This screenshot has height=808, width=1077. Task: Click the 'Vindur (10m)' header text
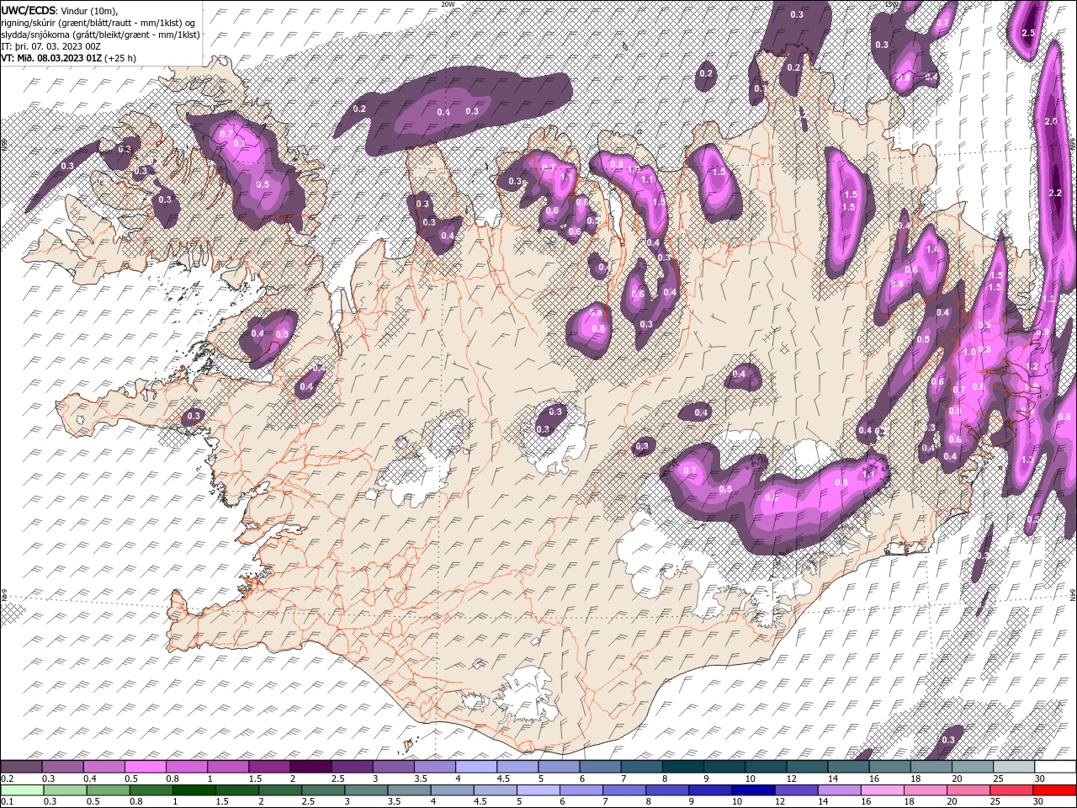tap(90, 10)
